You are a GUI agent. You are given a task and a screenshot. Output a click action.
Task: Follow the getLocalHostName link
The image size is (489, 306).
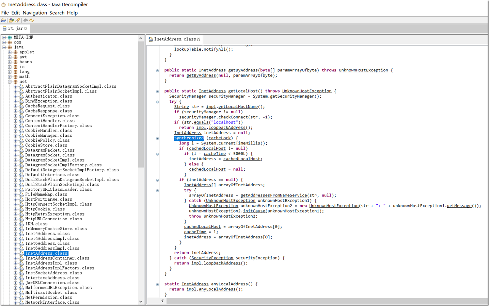[238, 107]
